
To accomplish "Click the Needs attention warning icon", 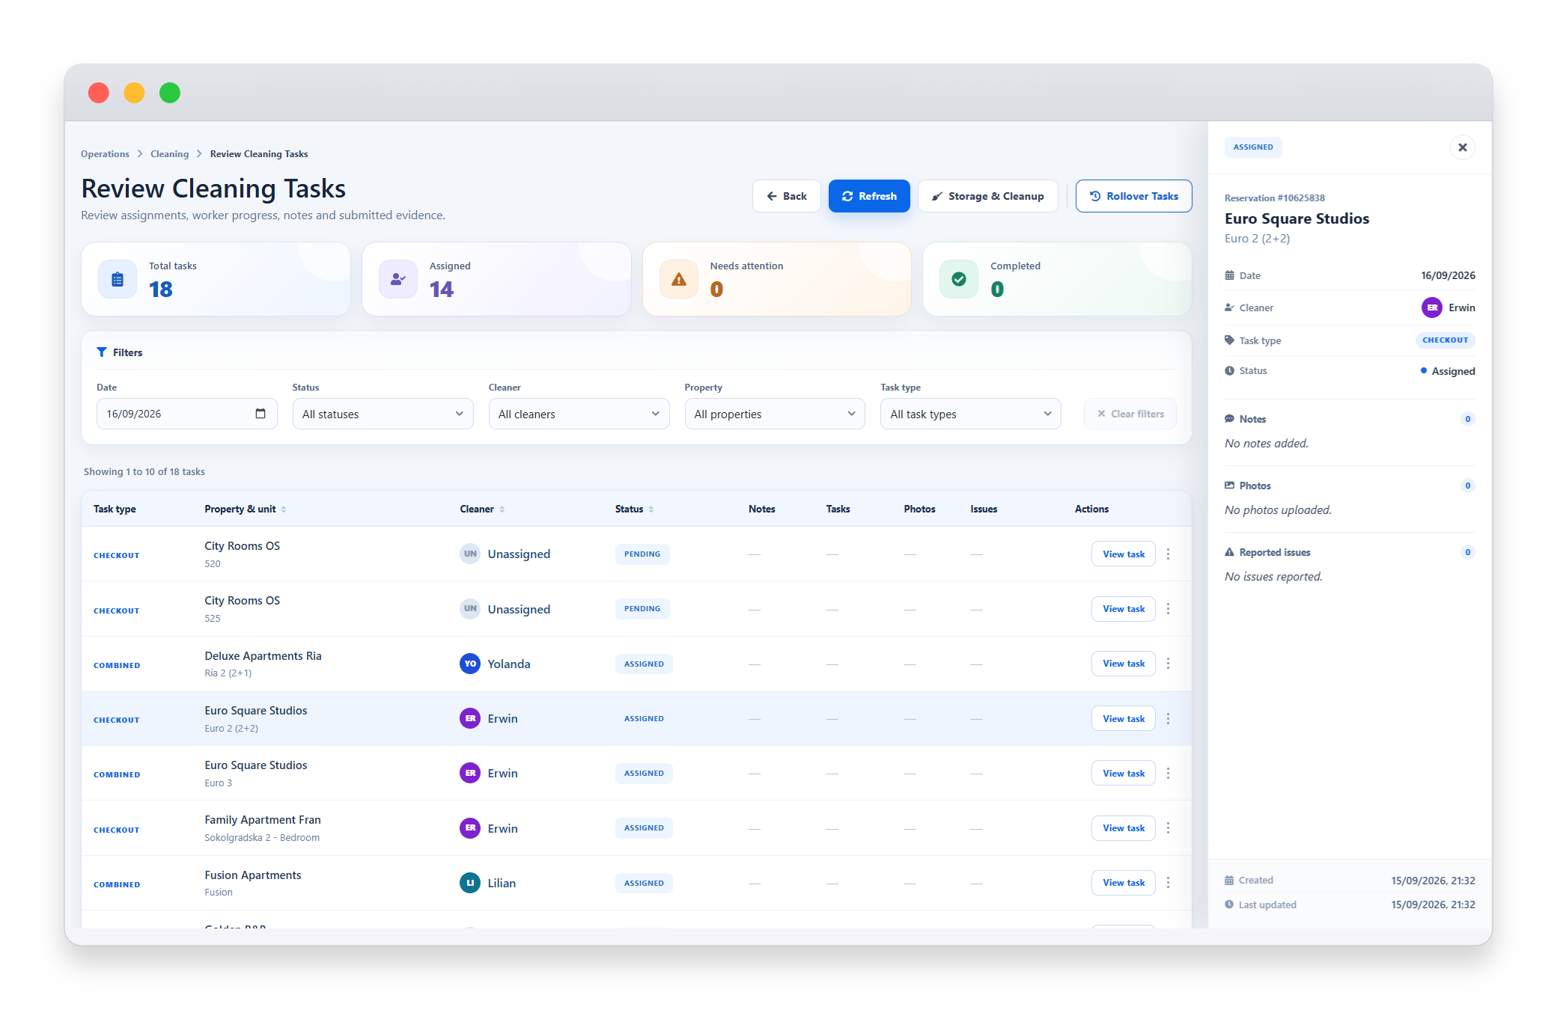I will coord(679,279).
